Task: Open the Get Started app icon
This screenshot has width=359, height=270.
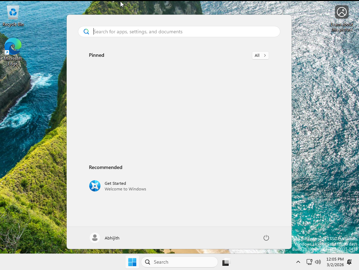Action: (x=95, y=186)
